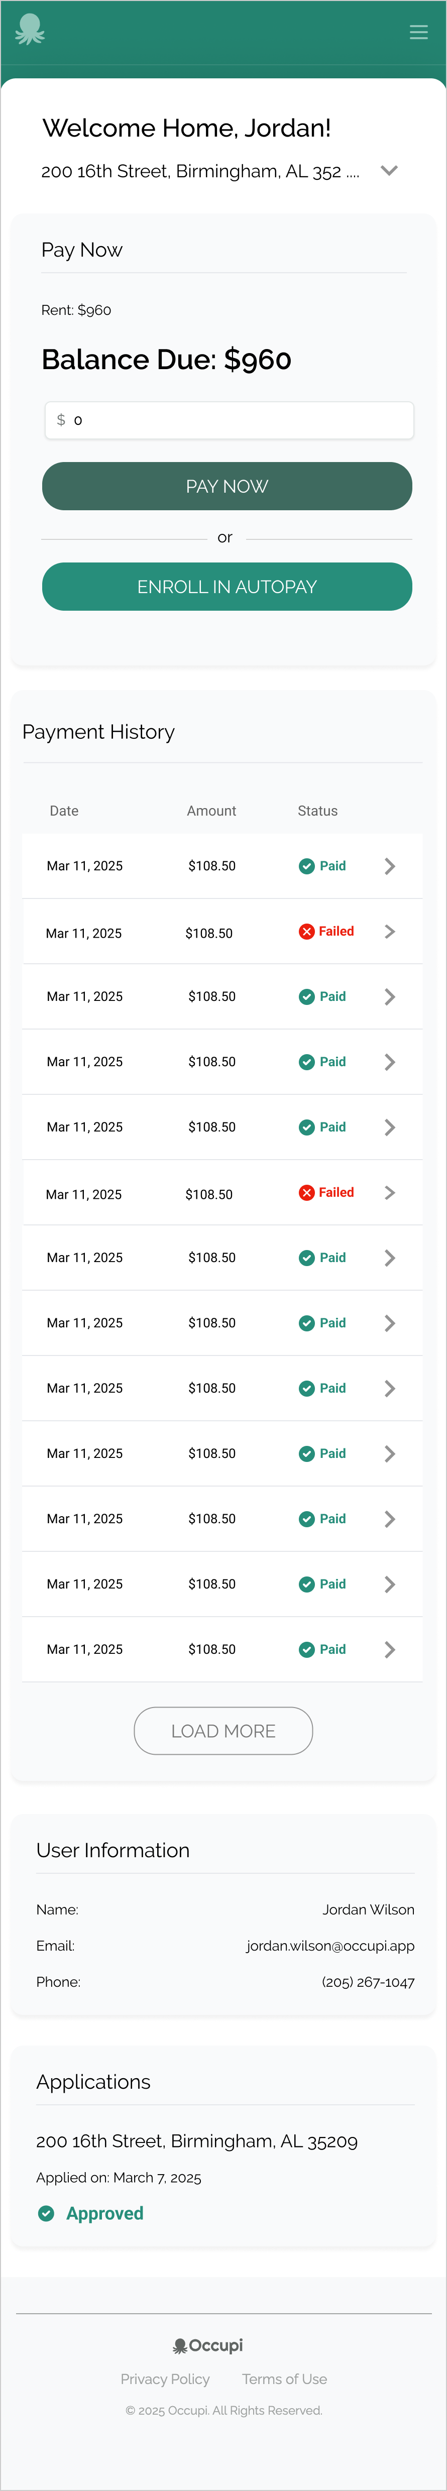Expand the property address dropdown chevron
Image resolution: width=447 pixels, height=2491 pixels.
point(389,170)
